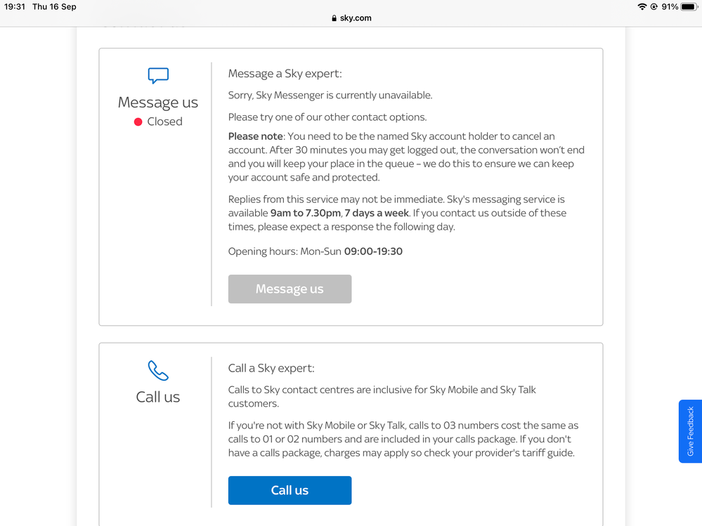Click the speech bubble Message us icon

click(x=158, y=75)
